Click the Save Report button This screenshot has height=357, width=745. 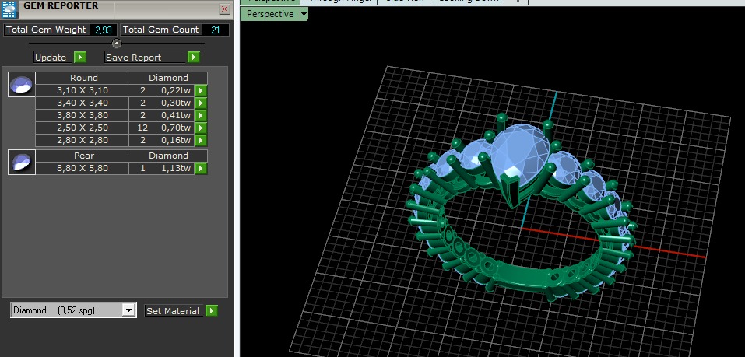pos(145,58)
